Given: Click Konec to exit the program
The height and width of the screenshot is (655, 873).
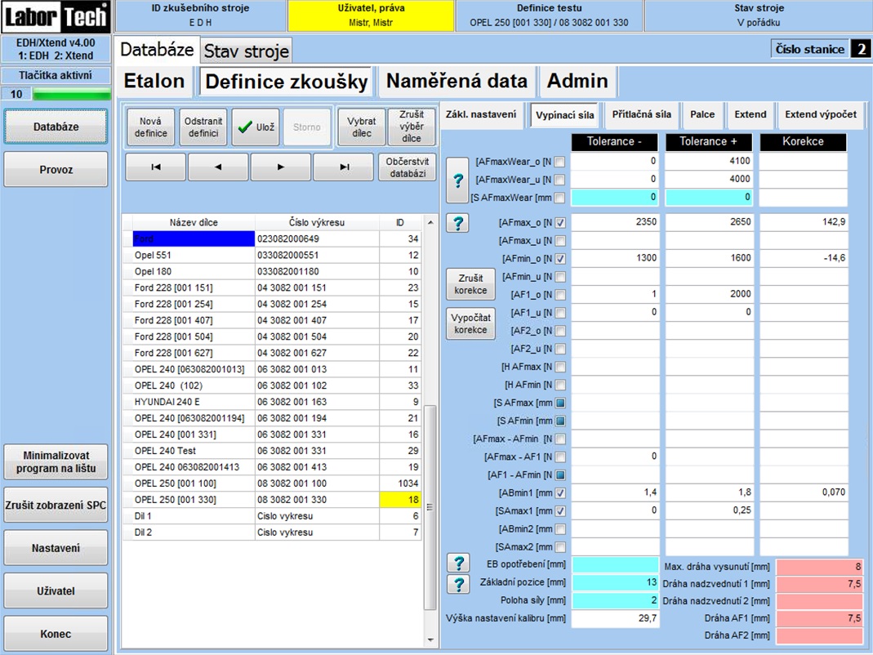Looking at the screenshot, I should coord(56,634).
